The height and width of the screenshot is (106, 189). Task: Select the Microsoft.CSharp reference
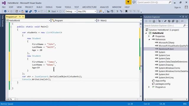[x=166, y=42]
